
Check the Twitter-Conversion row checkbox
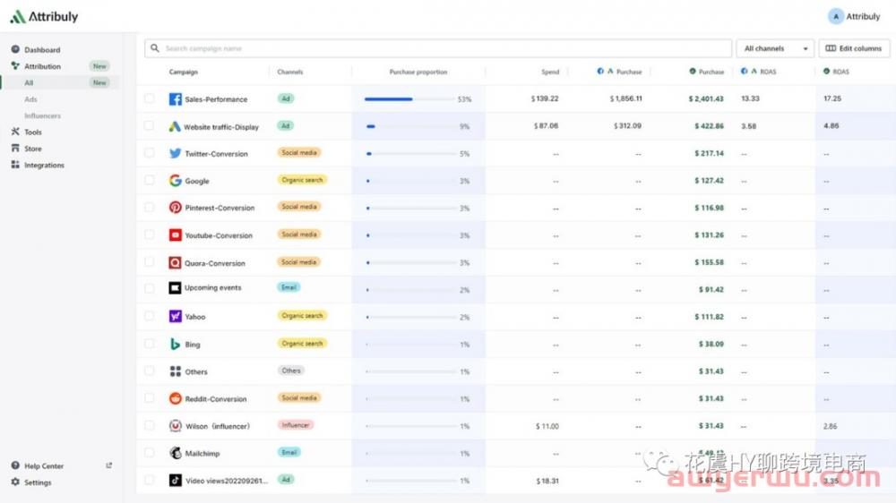coord(149,153)
